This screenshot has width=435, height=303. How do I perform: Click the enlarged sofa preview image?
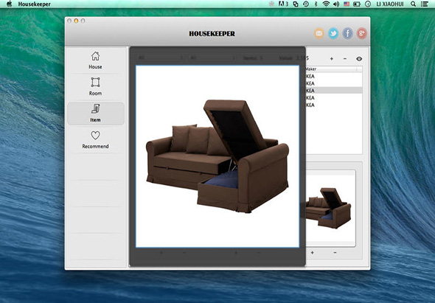[x=217, y=156]
